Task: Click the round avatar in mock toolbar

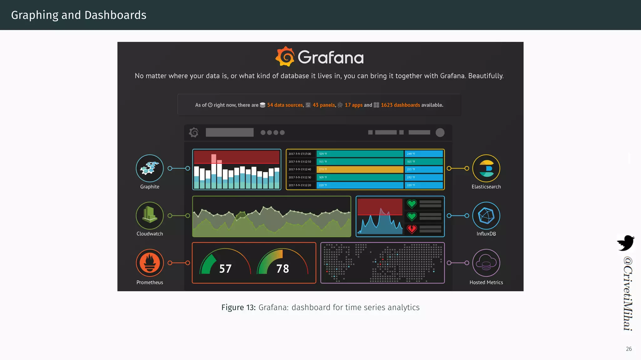Action: [x=440, y=132]
